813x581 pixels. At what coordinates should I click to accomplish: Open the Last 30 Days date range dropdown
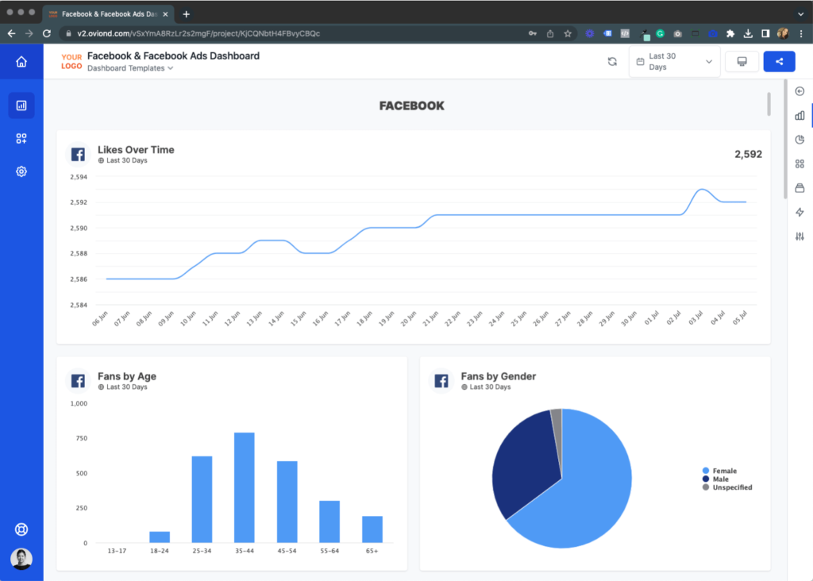tap(675, 62)
